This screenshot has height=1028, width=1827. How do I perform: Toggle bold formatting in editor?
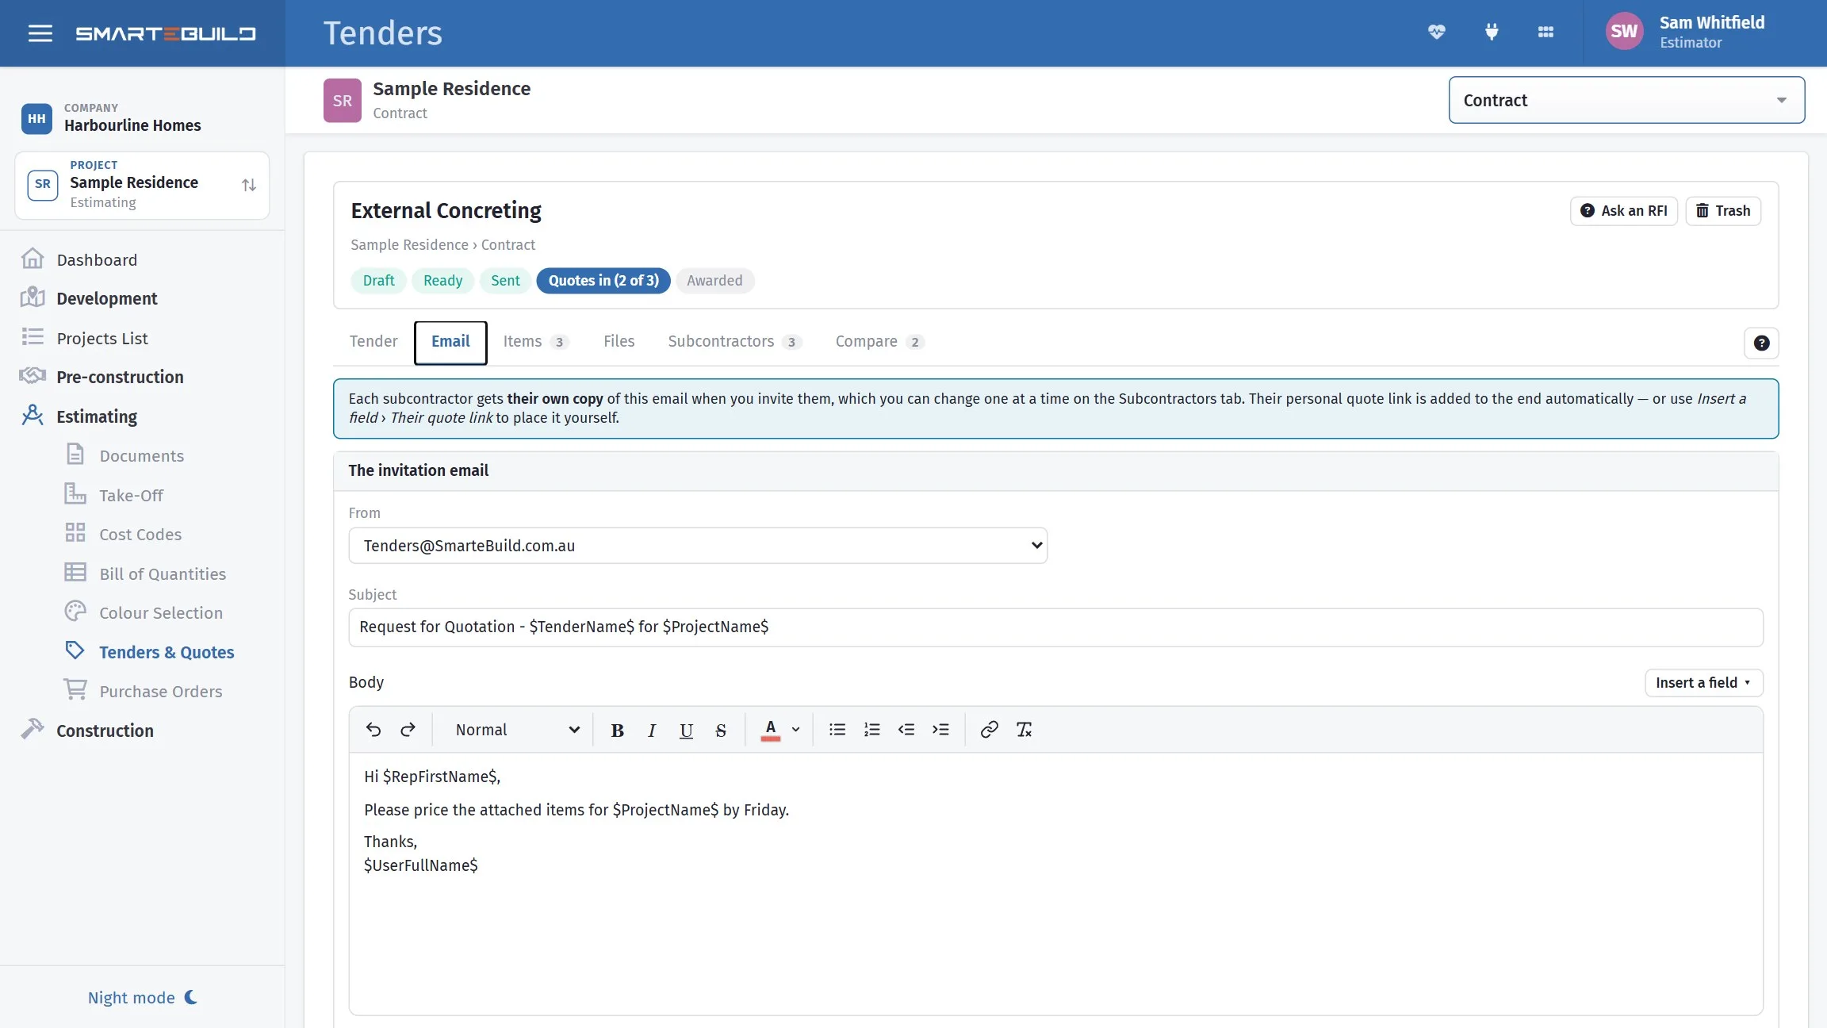click(x=617, y=731)
